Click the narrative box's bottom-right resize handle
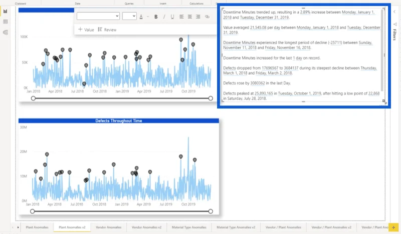This screenshot has width=401, height=234. tap(383, 101)
